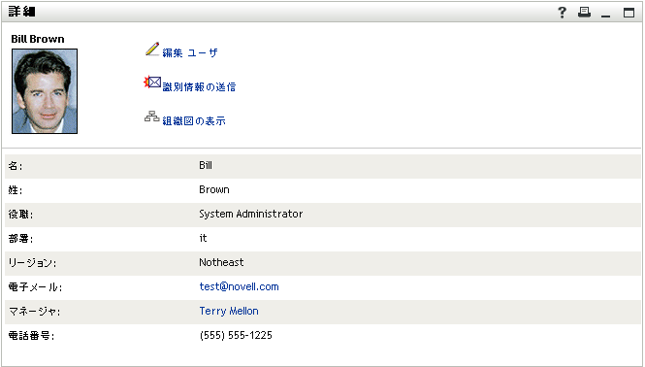Maximize the 詳細 portlet panel
Image resolution: width=645 pixels, height=367 pixels.
(x=629, y=13)
